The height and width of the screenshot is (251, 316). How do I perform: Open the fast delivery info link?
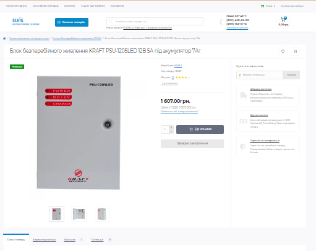click(261, 89)
